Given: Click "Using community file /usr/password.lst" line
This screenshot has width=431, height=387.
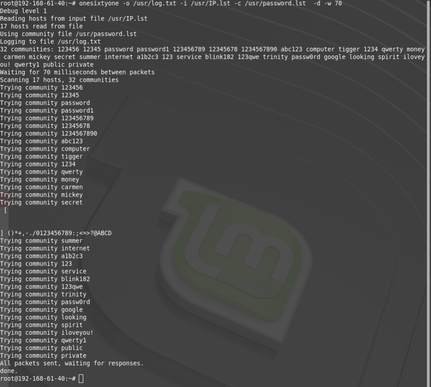Looking at the screenshot, I should click(68, 34).
